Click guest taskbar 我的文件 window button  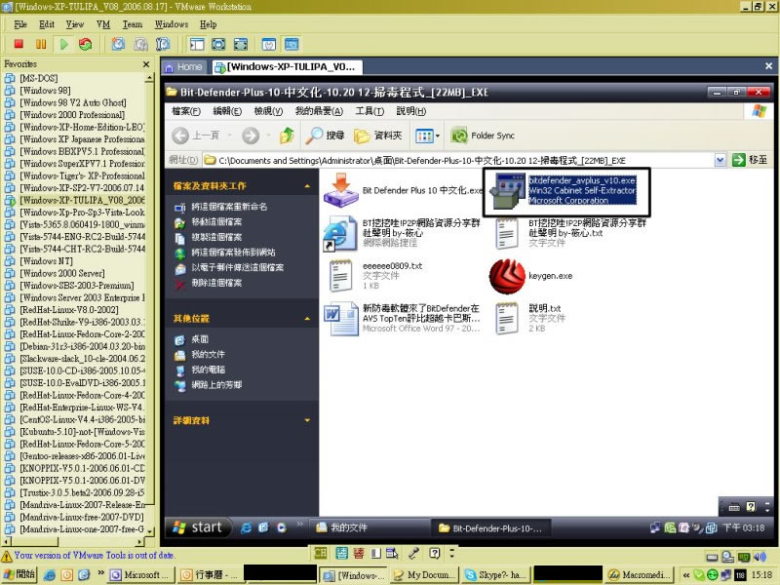(370, 527)
